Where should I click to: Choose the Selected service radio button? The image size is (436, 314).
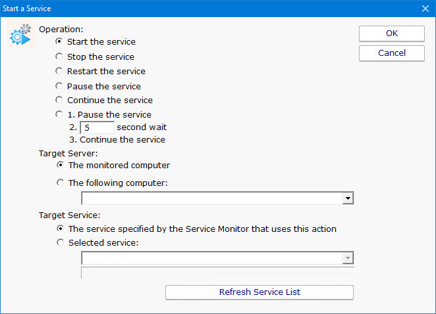click(61, 243)
